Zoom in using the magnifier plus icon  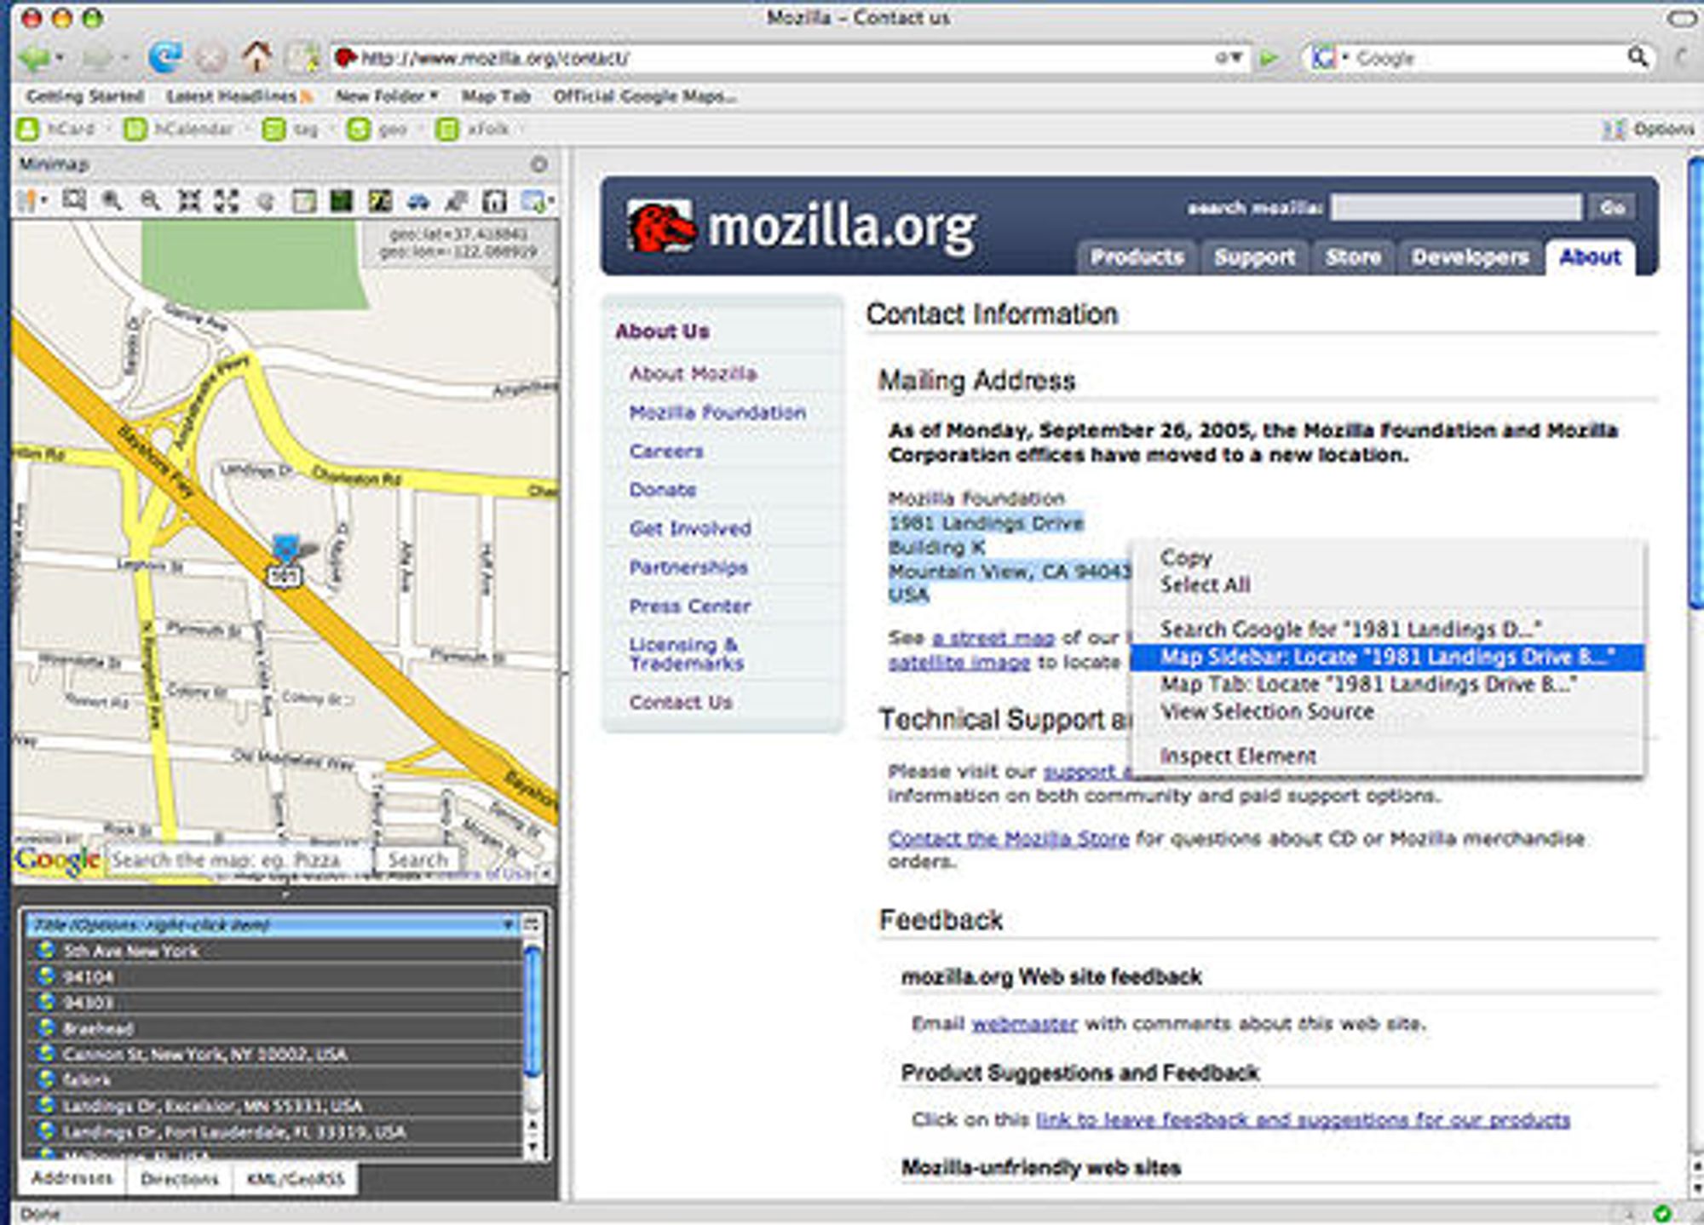(112, 201)
